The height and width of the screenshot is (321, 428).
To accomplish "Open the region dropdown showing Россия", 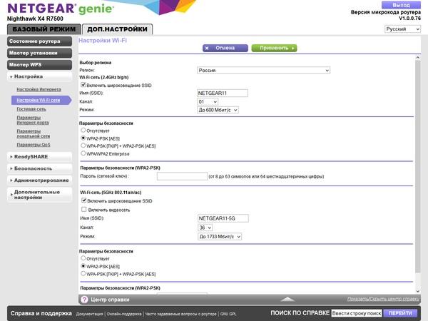I will (x=263, y=71).
